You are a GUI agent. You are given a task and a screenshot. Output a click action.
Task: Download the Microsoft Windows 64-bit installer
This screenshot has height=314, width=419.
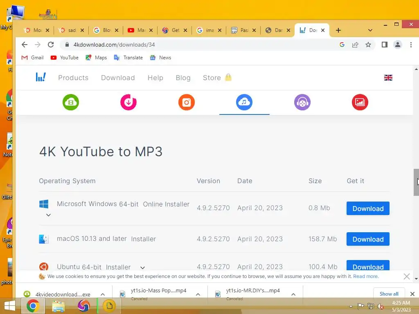pos(368,208)
